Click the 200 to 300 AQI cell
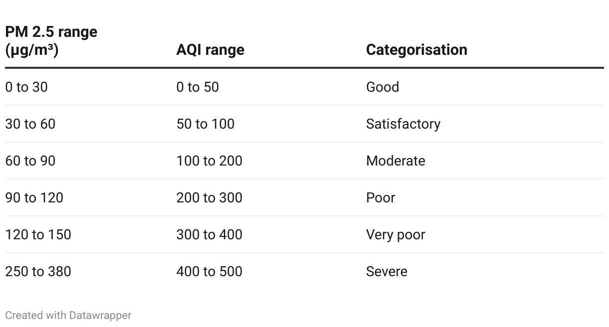 pyautogui.click(x=209, y=198)
